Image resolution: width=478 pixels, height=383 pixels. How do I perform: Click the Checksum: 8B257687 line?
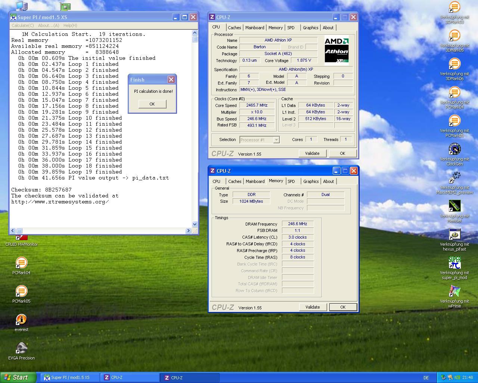click(41, 190)
